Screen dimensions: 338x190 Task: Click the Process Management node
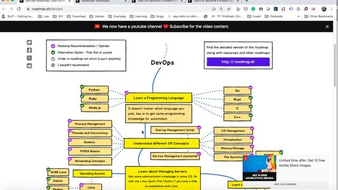pos(90,124)
